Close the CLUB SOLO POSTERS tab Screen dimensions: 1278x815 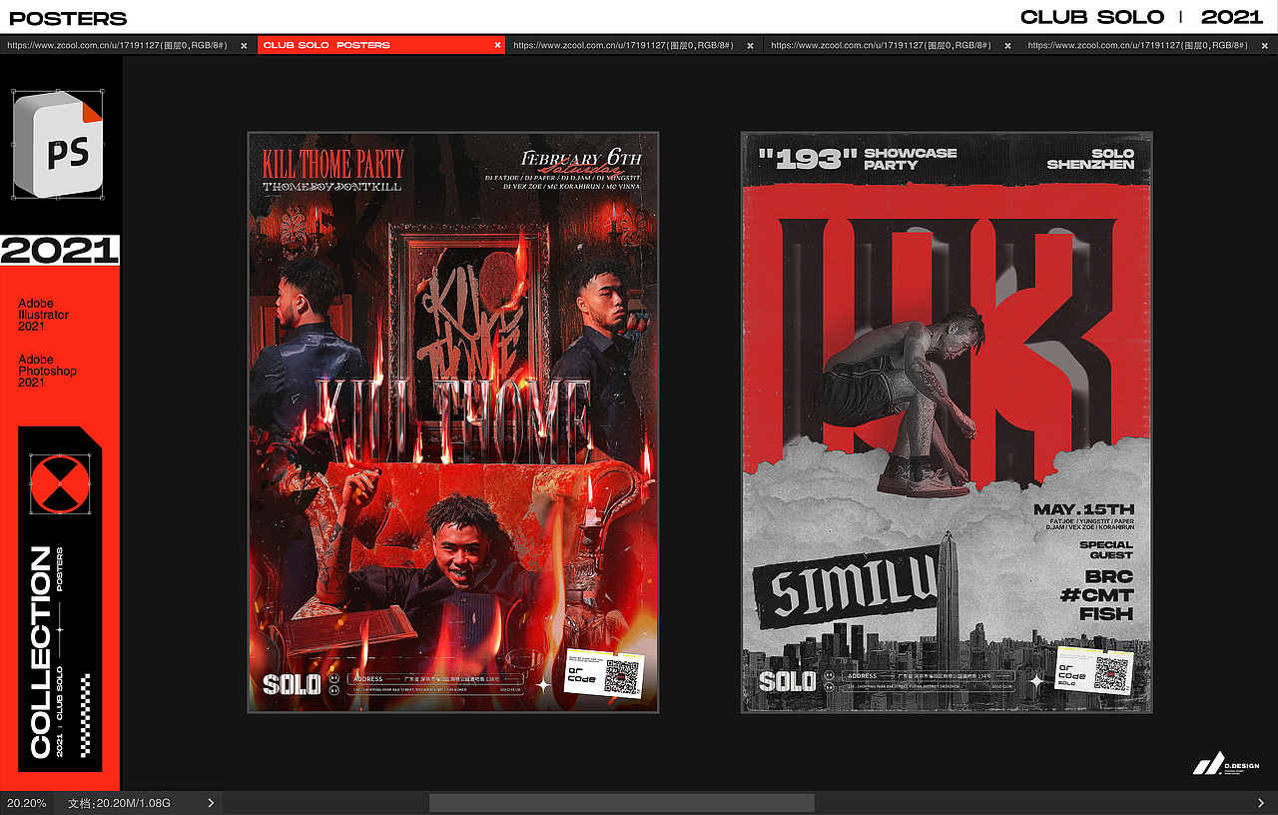click(x=497, y=45)
